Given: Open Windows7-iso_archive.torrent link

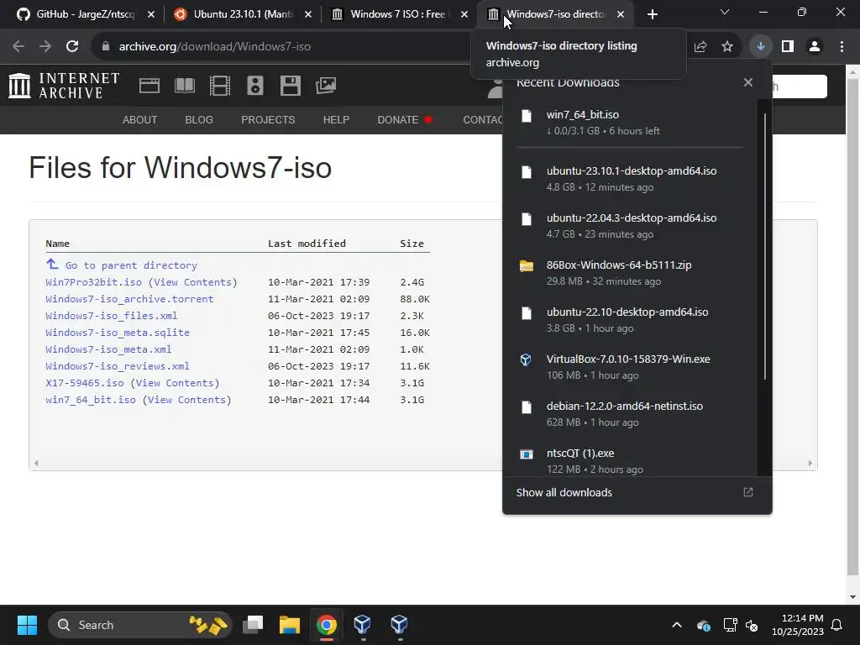Looking at the screenshot, I should point(129,299).
